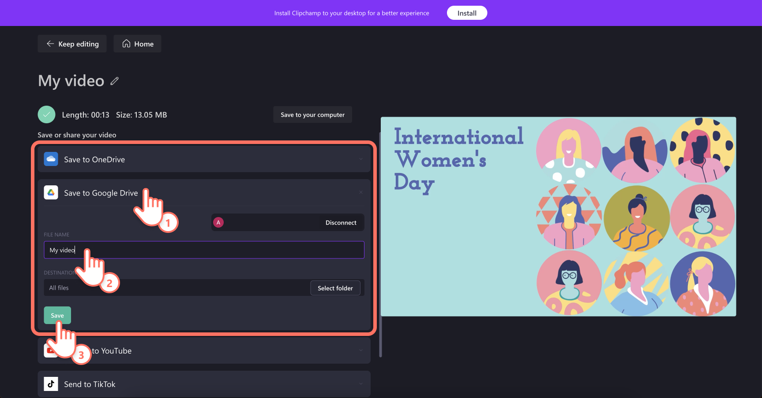Expand the YouTube sharing option chevron
The height and width of the screenshot is (398, 762).
pyautogui.click(x=361, y=350)
